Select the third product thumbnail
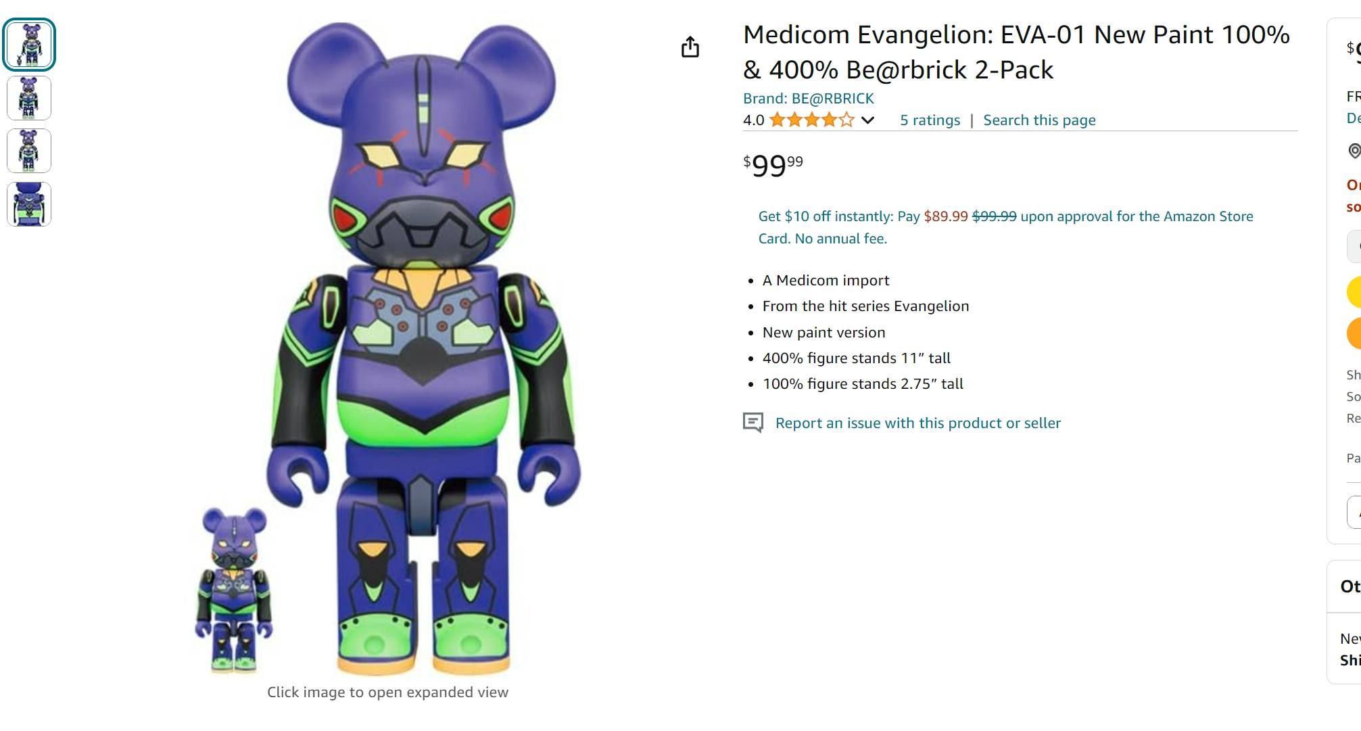Screen dimensions: 1361x731 click(29, 151)
